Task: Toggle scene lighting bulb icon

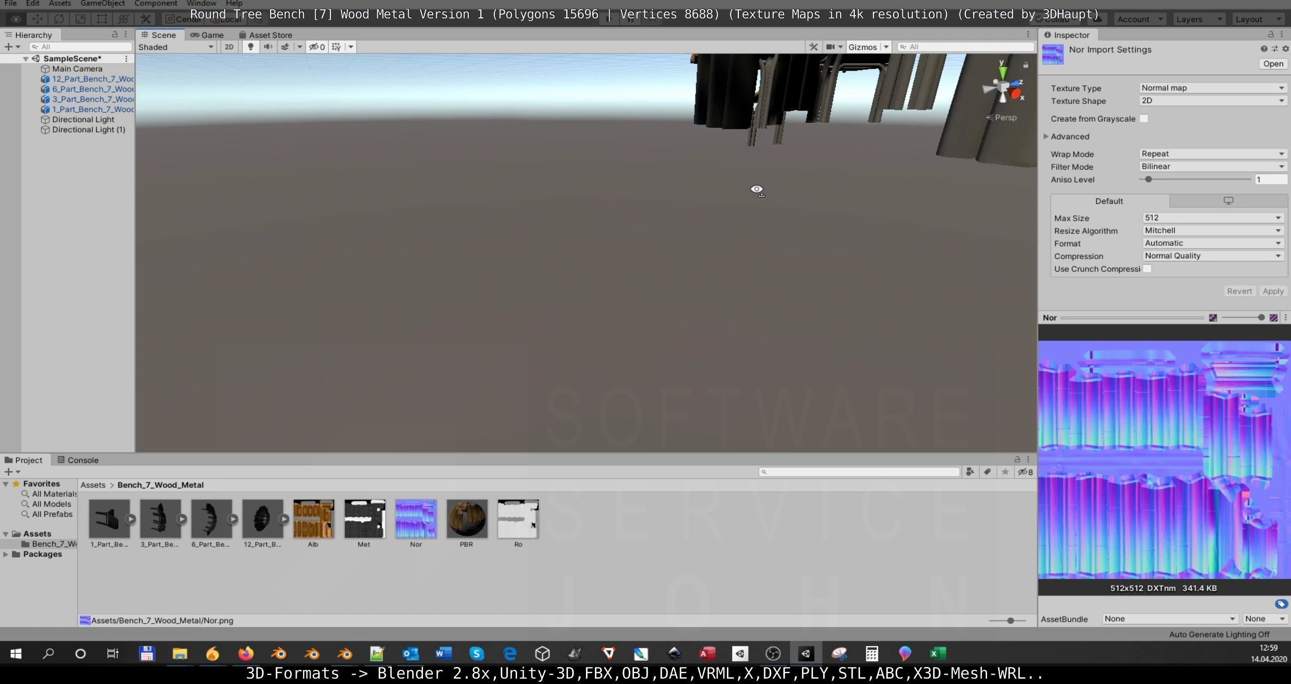Action: [x=251, y=47]
